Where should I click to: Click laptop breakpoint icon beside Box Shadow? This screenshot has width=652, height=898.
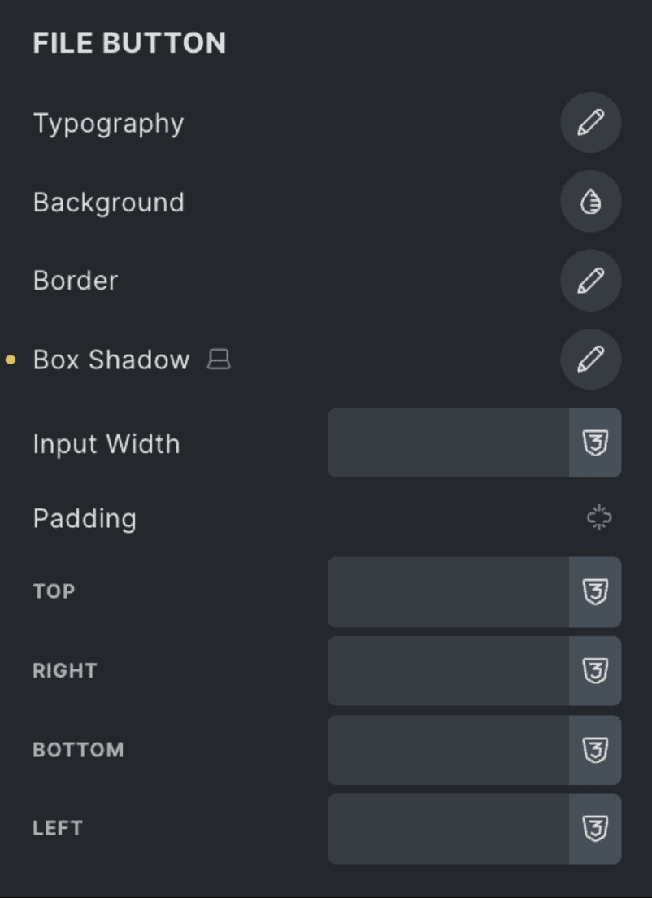(219, 360)
